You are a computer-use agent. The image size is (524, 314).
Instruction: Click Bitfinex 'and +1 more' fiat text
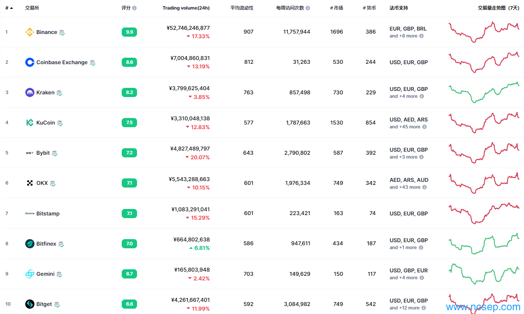(403, 248)
